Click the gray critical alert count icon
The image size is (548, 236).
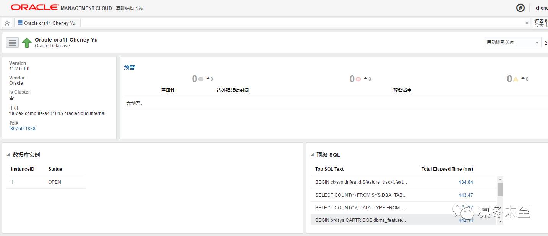pyautogui.click(x=201, y=79)
